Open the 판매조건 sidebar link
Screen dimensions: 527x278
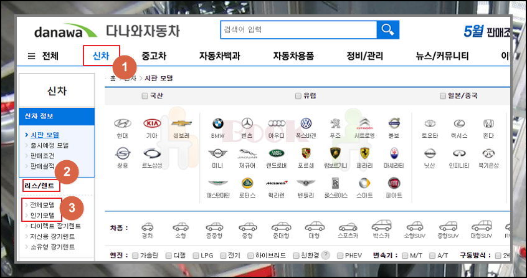coord(42,156)
